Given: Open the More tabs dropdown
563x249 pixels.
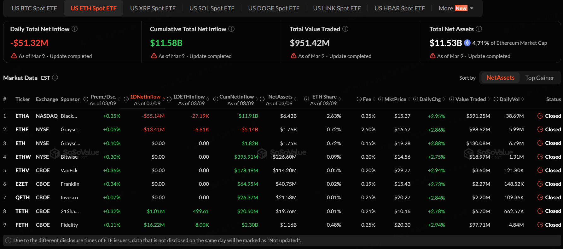Looking at the screenshot, I should pyautogui.click(x=456, y=8).
